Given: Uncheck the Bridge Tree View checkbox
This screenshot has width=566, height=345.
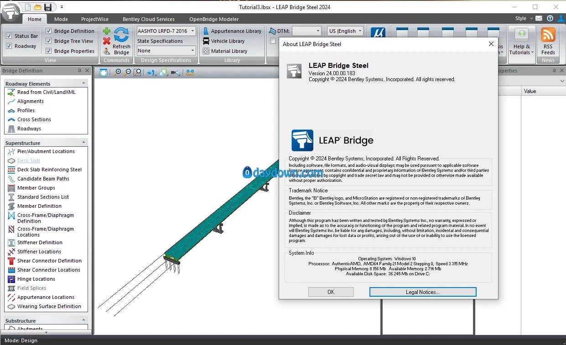Looking at the screenshot, I should (49, 41).
